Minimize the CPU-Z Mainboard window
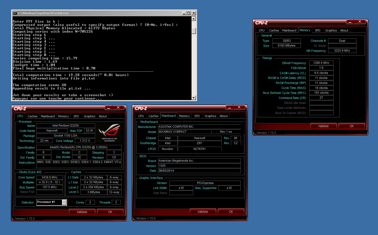Screen dimensions: 378x235 230,107
